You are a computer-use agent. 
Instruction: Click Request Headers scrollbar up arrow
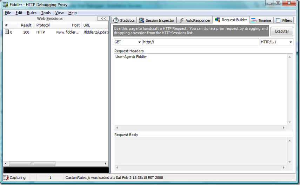pos(290,57)
